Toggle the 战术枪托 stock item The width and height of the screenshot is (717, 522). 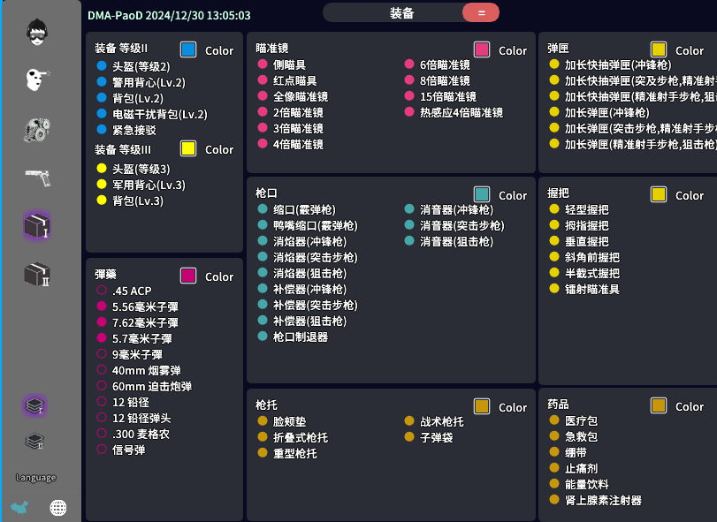tap(409, 421)
